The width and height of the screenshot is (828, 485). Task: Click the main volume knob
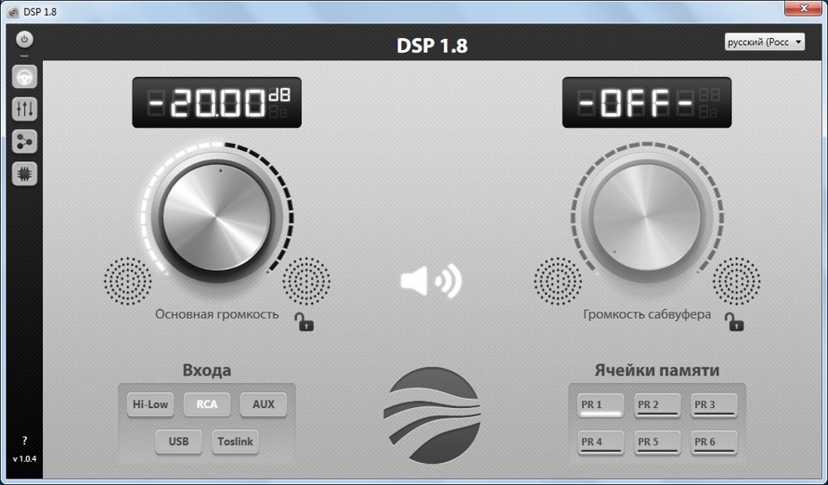click(x=216, y=217)
